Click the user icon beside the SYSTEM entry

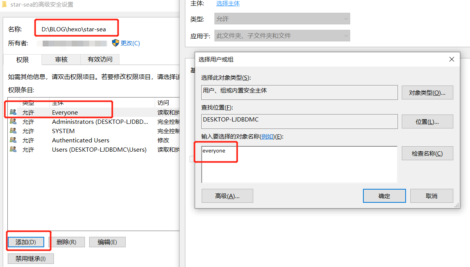pos(12,131)
